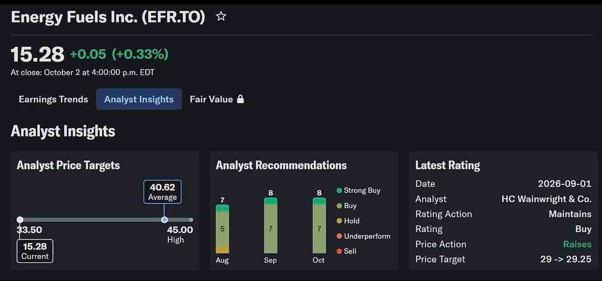
Task: Click the Oct recommendations bar
Action: click(319, 226)
